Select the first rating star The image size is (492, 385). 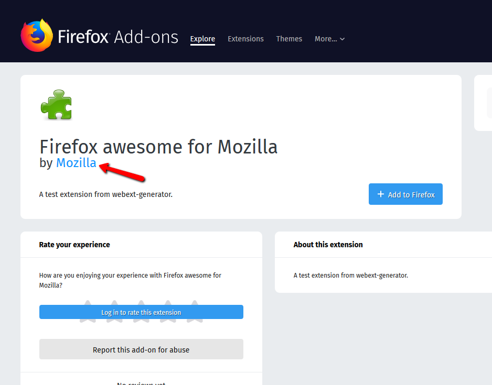pos(88,312)
